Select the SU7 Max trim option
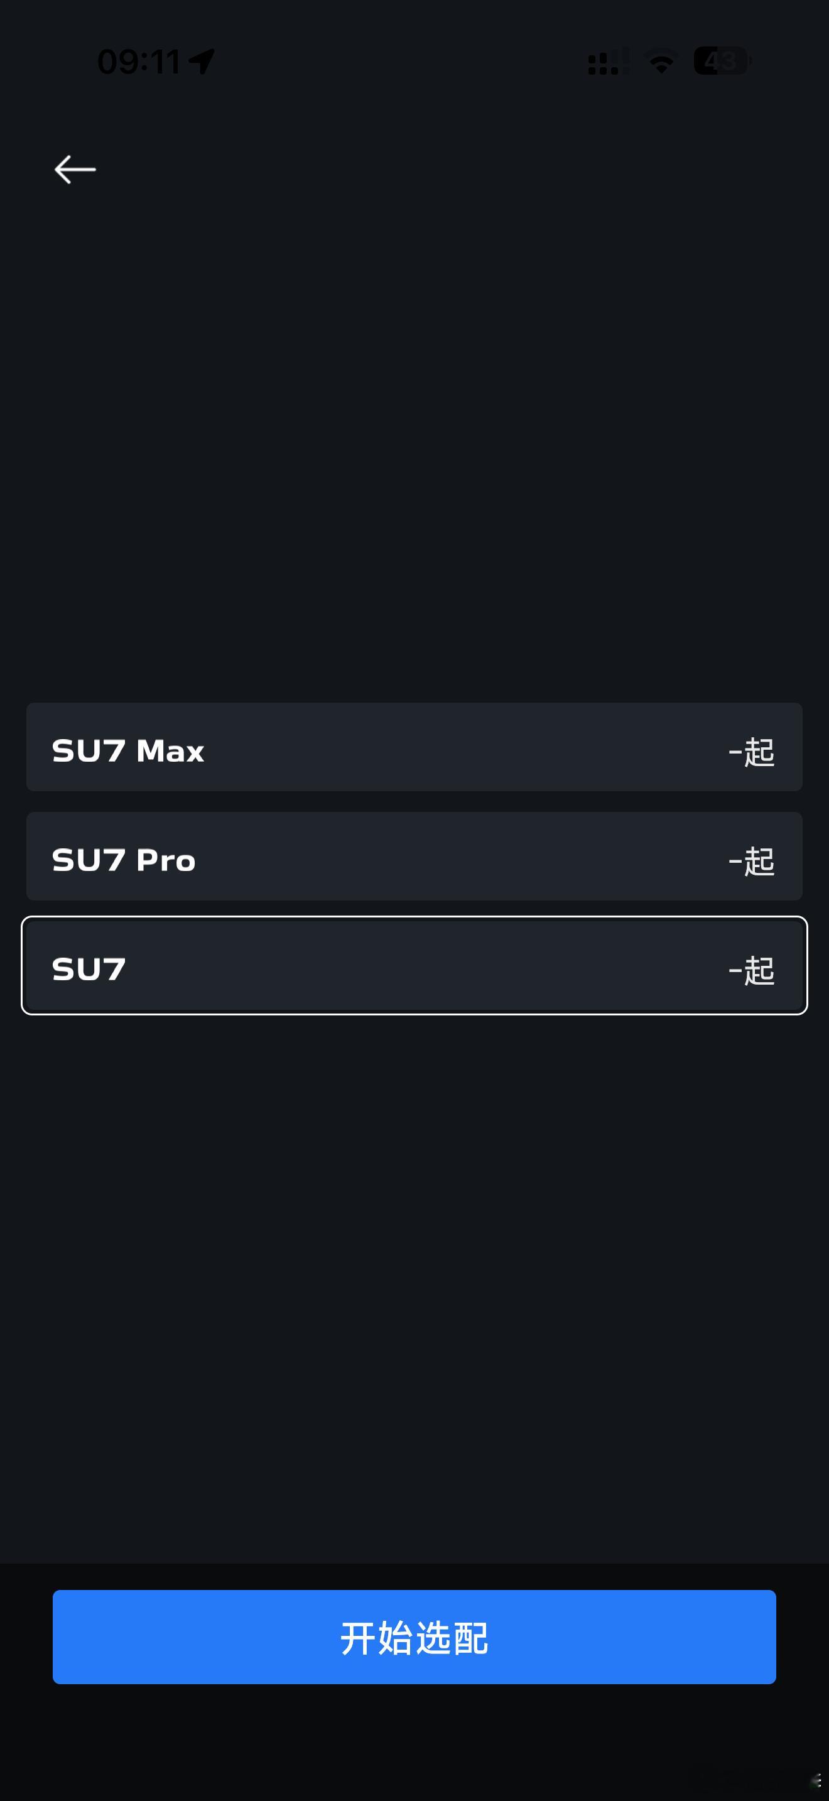This screenshot has width=829, height=1801. (x=414, y=748)
